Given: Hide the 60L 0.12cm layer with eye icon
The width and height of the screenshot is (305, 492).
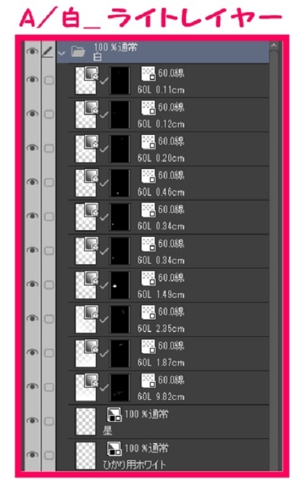Looking at the screenshot, I should pos(32,114).
